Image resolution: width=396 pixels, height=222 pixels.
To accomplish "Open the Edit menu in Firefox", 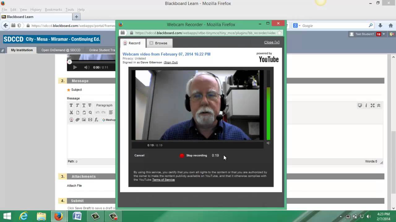I will coord(13,10).
